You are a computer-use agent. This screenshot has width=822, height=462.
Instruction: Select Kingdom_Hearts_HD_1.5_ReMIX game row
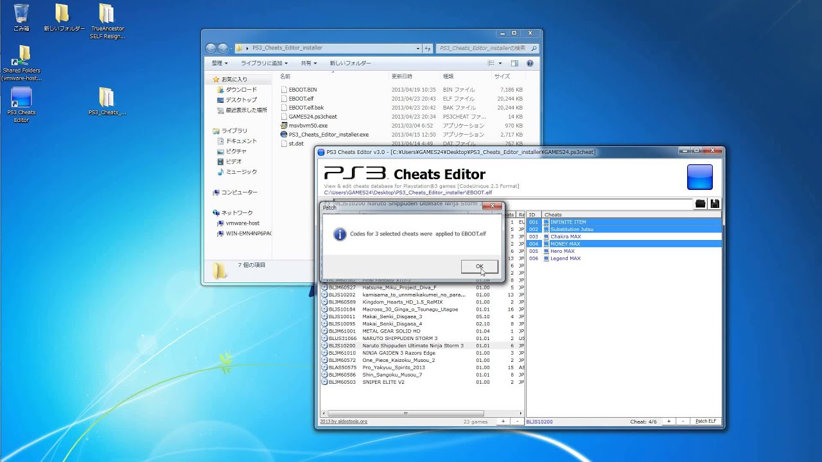(x=422, y=302)
